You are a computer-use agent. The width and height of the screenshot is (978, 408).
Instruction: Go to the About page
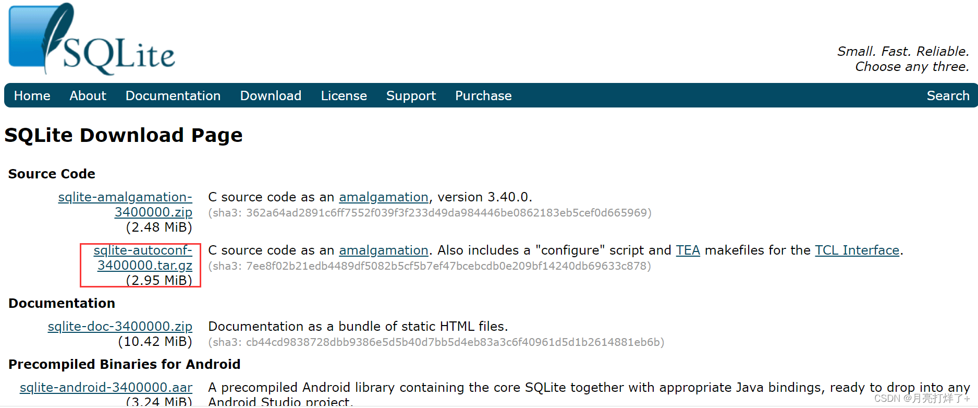coord(88,96)
